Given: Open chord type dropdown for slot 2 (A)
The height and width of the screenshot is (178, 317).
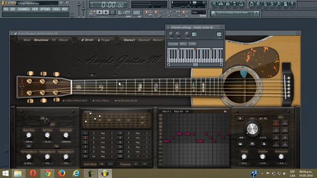Looking at the screenshot, I should tap(138, 133).
